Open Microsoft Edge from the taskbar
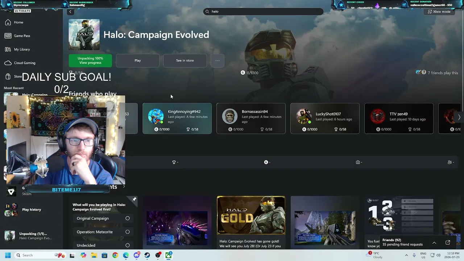Viewport: 464px width, 261px height. pos(126,256)
